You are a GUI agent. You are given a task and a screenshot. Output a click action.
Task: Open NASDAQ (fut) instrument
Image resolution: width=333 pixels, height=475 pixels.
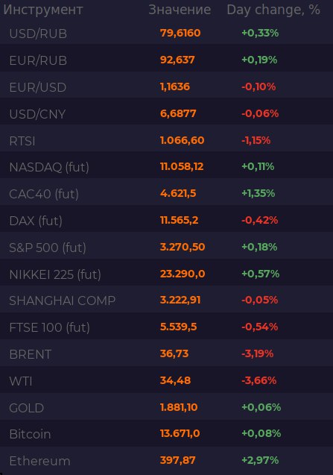click(x=167, y=166)
